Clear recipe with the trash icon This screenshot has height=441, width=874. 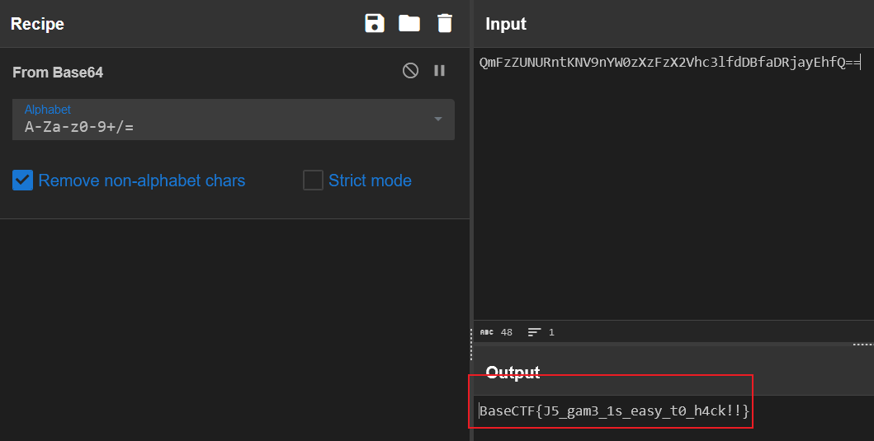pos(445,23)
